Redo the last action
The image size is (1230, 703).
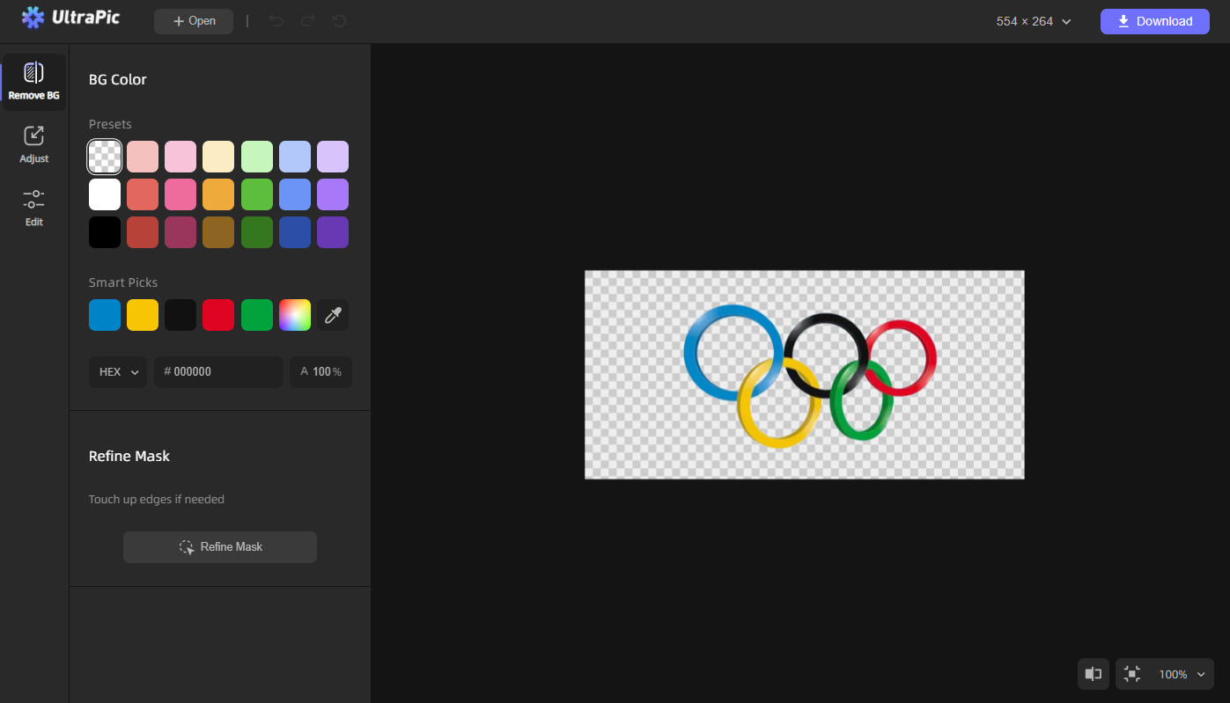point(308,21)
